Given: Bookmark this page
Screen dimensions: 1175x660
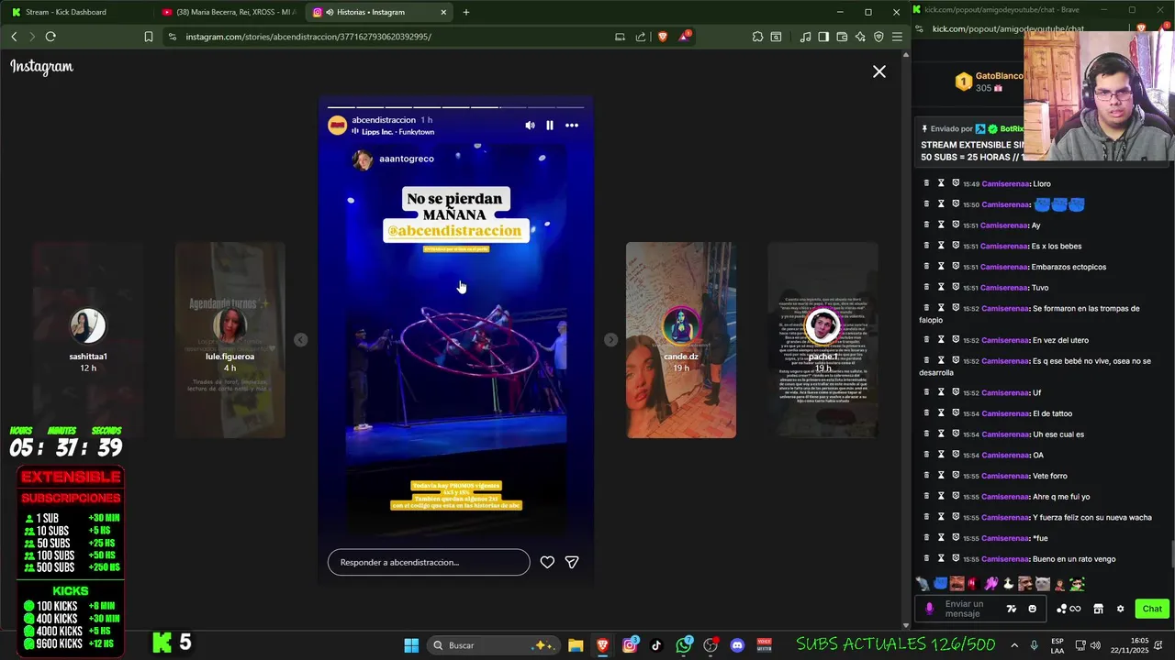Looking at the screenshot, I should [x=149, y=37].
